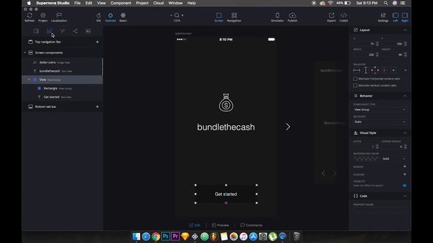Toggle the Left panel
Image resolution: width=433 pixels, height=243 pixels.
pos(395,17)
